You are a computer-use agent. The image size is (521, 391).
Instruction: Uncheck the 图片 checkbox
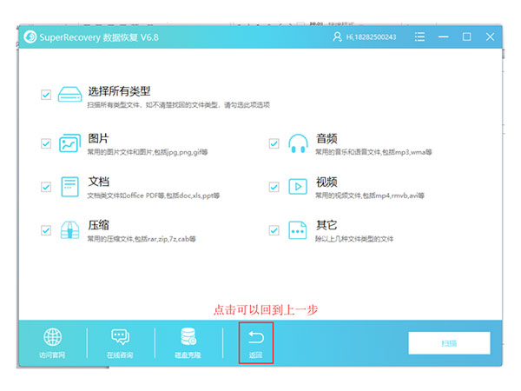click(46, 143)
